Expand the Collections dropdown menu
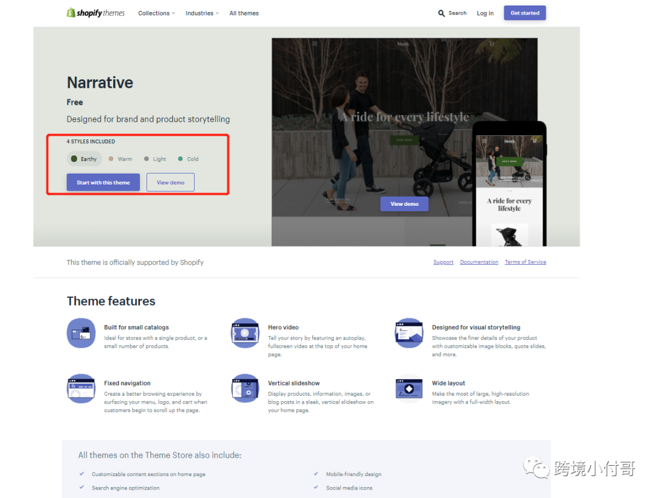This screenshot has width=657, height=498. coord(157,13)
